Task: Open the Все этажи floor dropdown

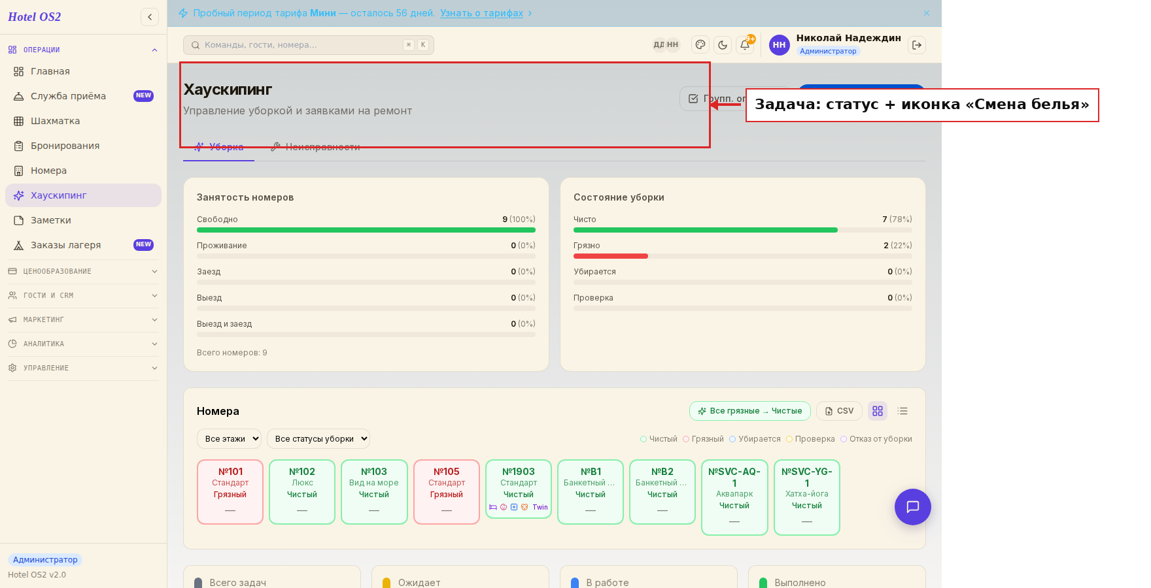Action: [229, 439]
